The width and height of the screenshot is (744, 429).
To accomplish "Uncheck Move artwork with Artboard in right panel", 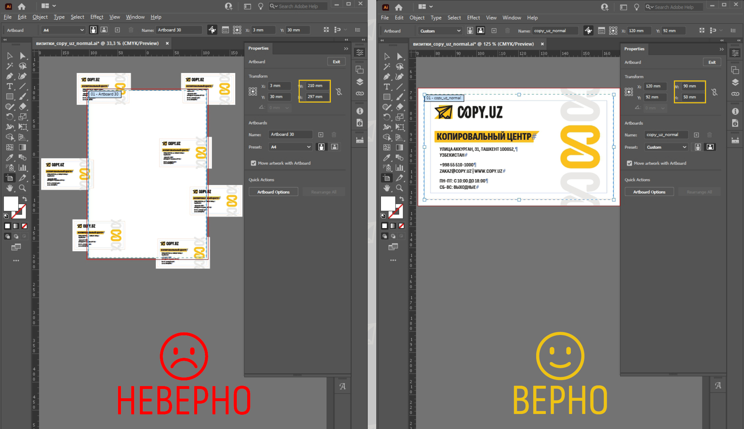I will pyautogui.click(x=630, y=163).
